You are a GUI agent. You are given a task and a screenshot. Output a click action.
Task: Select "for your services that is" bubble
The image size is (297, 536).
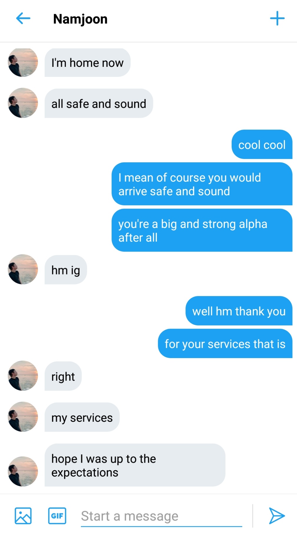pos(225,343)
